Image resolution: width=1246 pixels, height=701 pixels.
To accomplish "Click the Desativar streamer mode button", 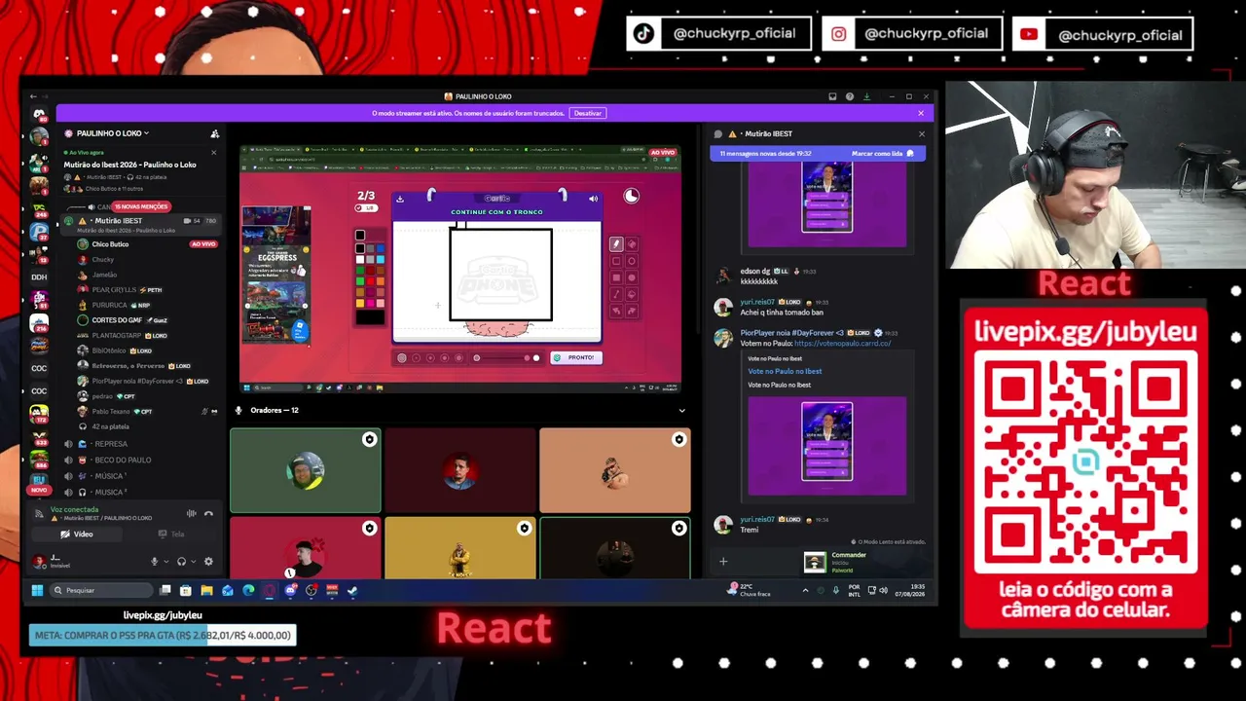I will click(x=588, y=113).
